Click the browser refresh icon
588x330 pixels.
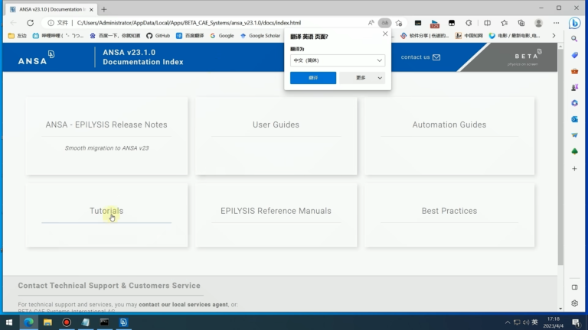pos(31,23)
